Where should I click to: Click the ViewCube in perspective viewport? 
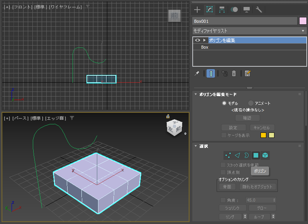click(174, 128)
